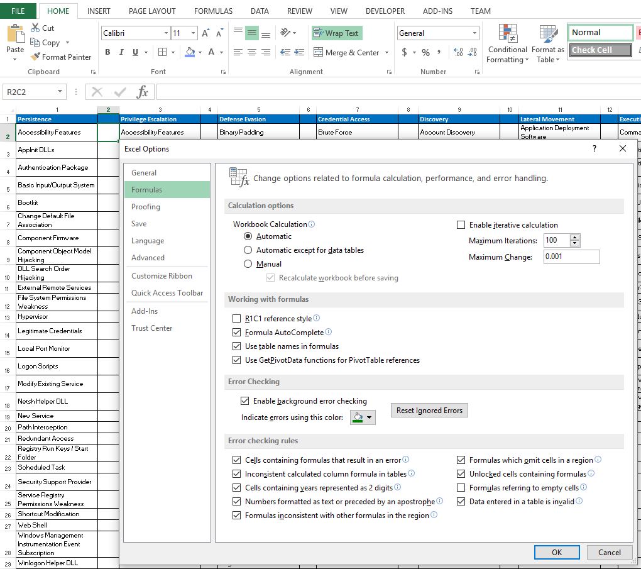Click the Borders icon
Image resolution: width=641 pixels, height=569 pixels.
162,52
